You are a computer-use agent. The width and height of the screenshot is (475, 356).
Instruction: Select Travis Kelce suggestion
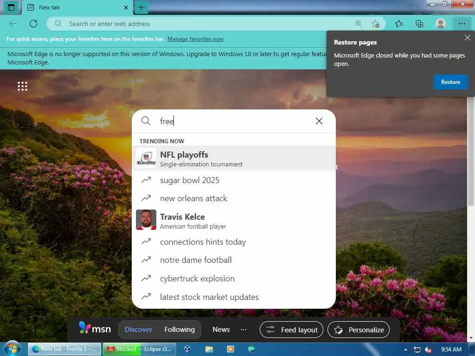(x=234, y=220)
